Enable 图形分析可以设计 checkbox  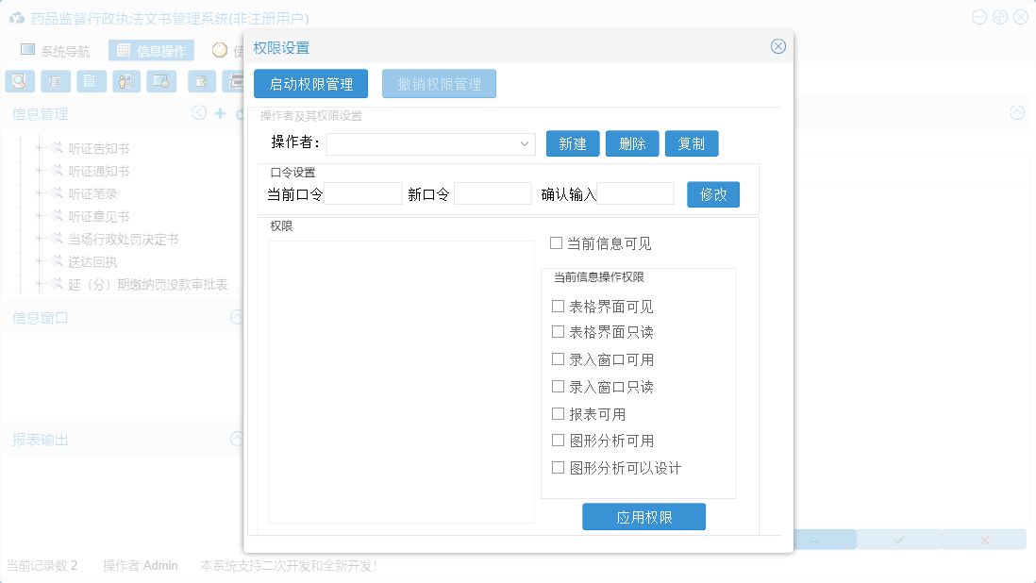click(559, 468)
